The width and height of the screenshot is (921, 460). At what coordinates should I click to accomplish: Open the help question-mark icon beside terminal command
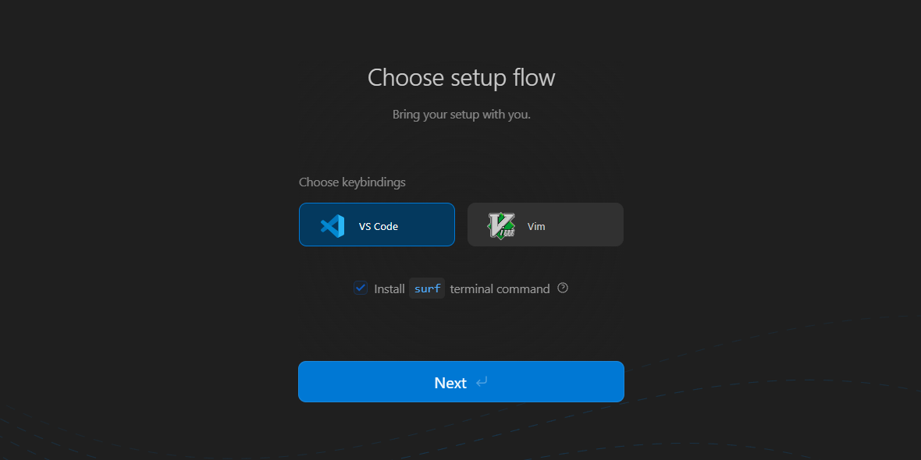[x=563, y=288]
